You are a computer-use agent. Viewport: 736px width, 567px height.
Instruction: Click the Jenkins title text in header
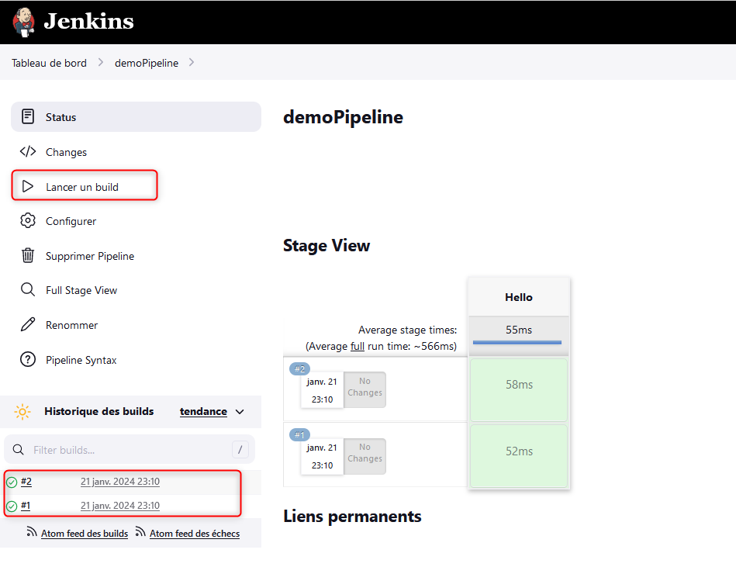pos(88,21)
